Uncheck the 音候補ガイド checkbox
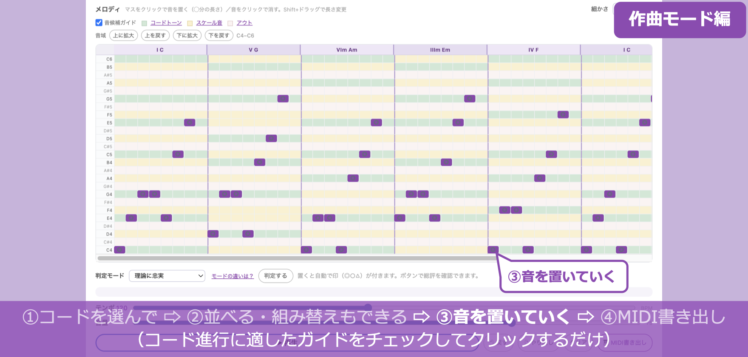Viewport: 748px width, 357px height. click(99, 23)
